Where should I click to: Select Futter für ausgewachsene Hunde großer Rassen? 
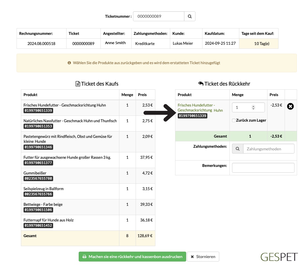pyautogui.click(x=67, y=157)
